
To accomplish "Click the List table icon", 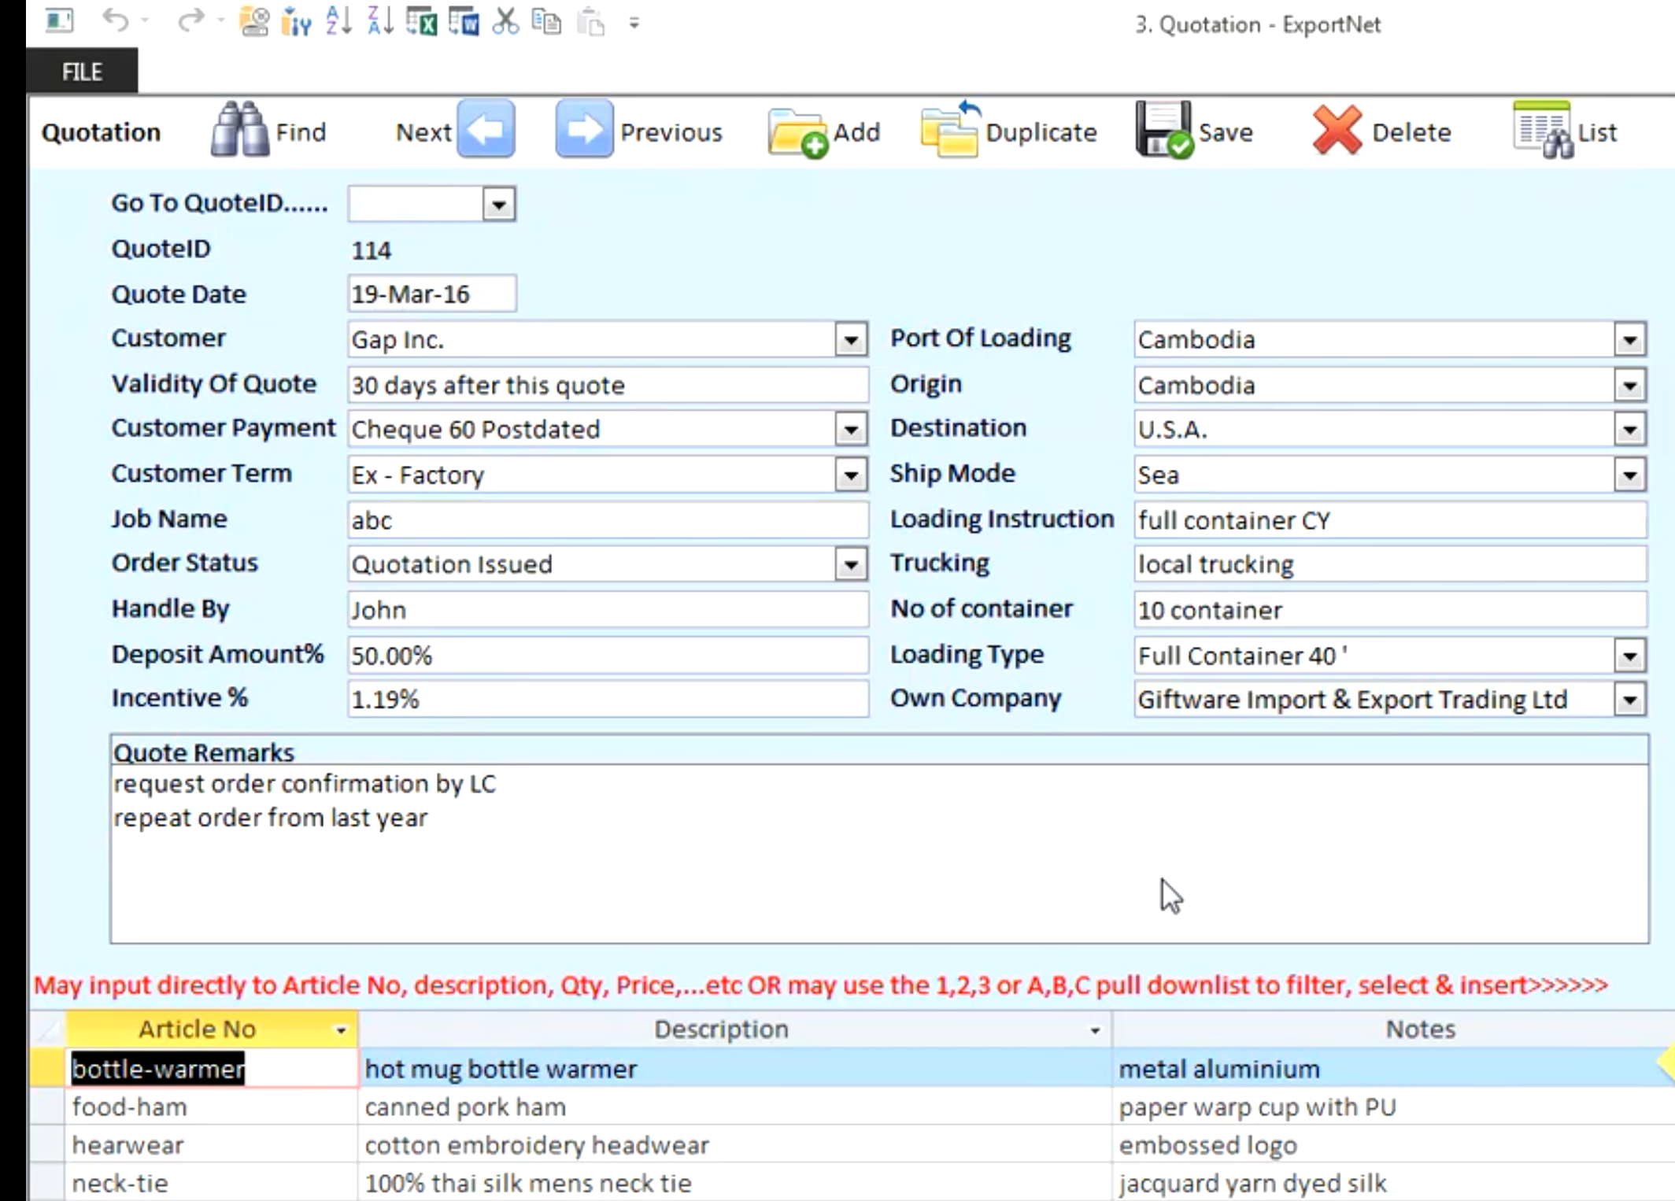I will click(1543, 130).
